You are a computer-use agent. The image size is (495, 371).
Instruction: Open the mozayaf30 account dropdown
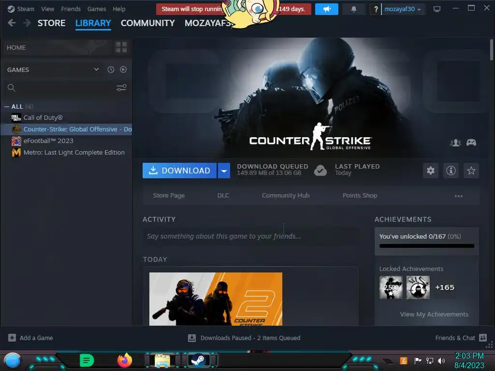[403, 9]
